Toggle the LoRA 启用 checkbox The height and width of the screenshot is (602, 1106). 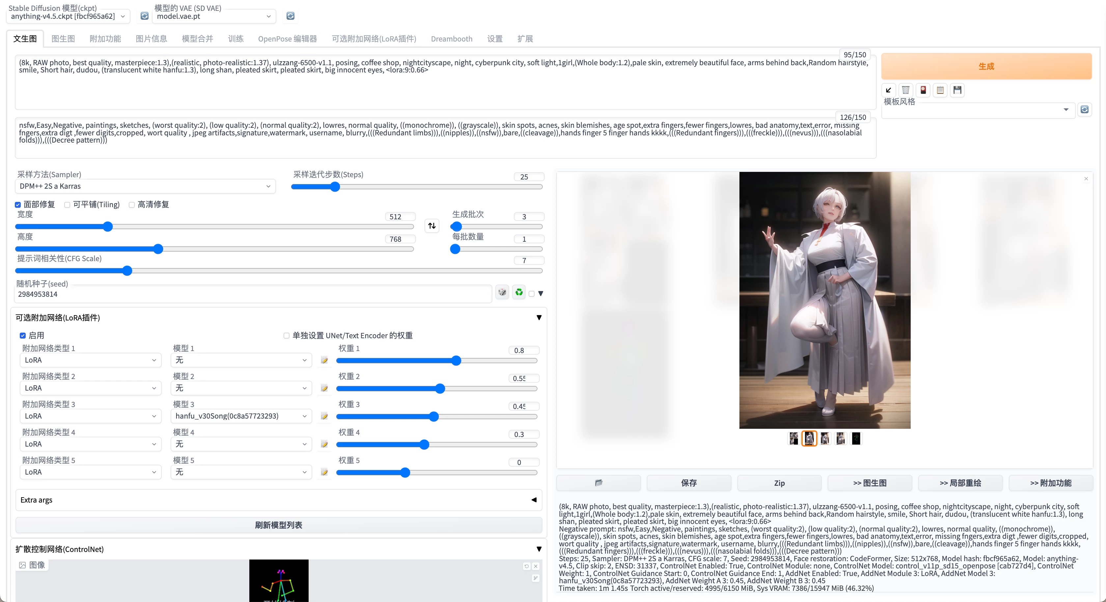click(23, 336)
